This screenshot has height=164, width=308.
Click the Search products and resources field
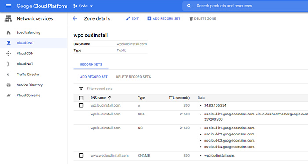[245, 6]
